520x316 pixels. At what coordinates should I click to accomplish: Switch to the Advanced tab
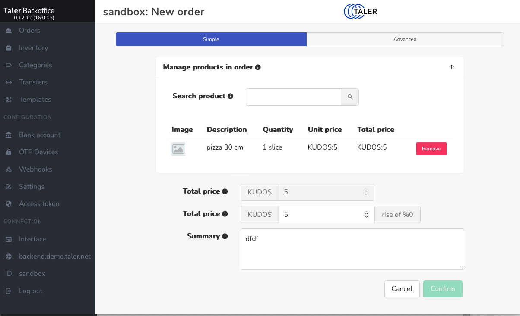point(405,39)
